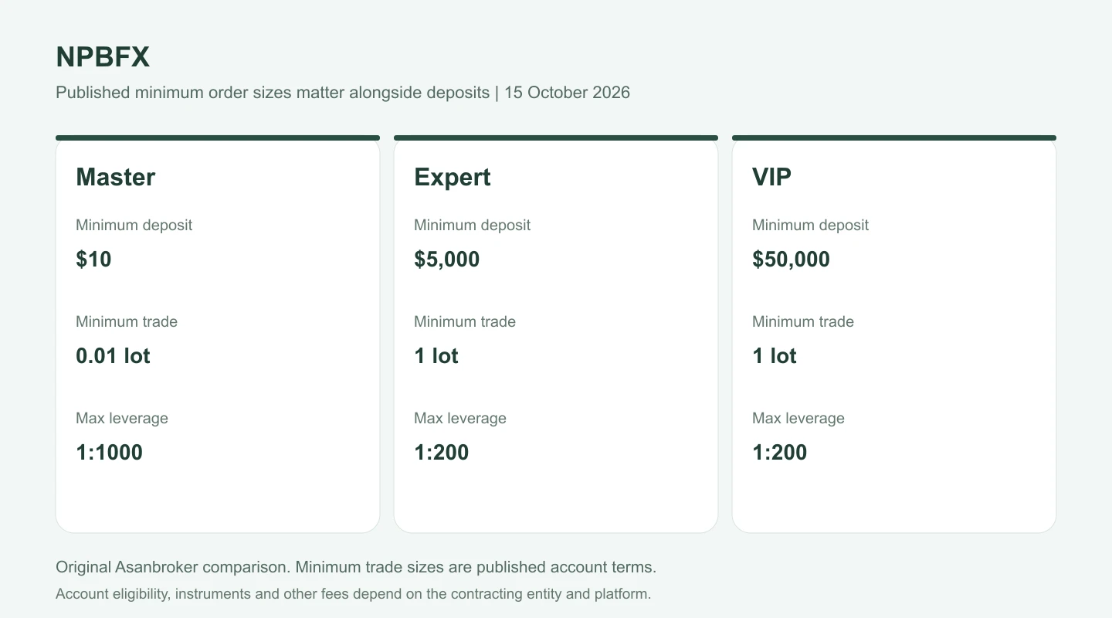Click the $50,000 minimum deposit value
The width and height of the screenshot is (1112, 618).
point(791,259)
